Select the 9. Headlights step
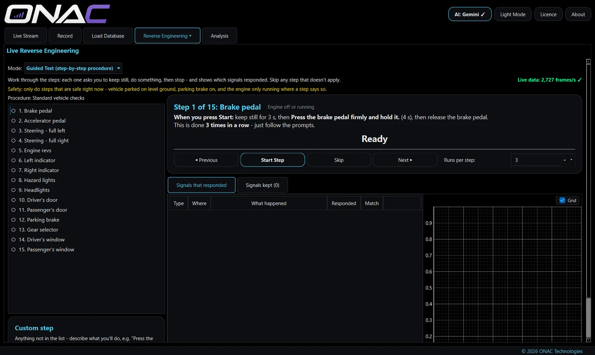Viewport: 595px width, 355px height. [x=86, y=190]
